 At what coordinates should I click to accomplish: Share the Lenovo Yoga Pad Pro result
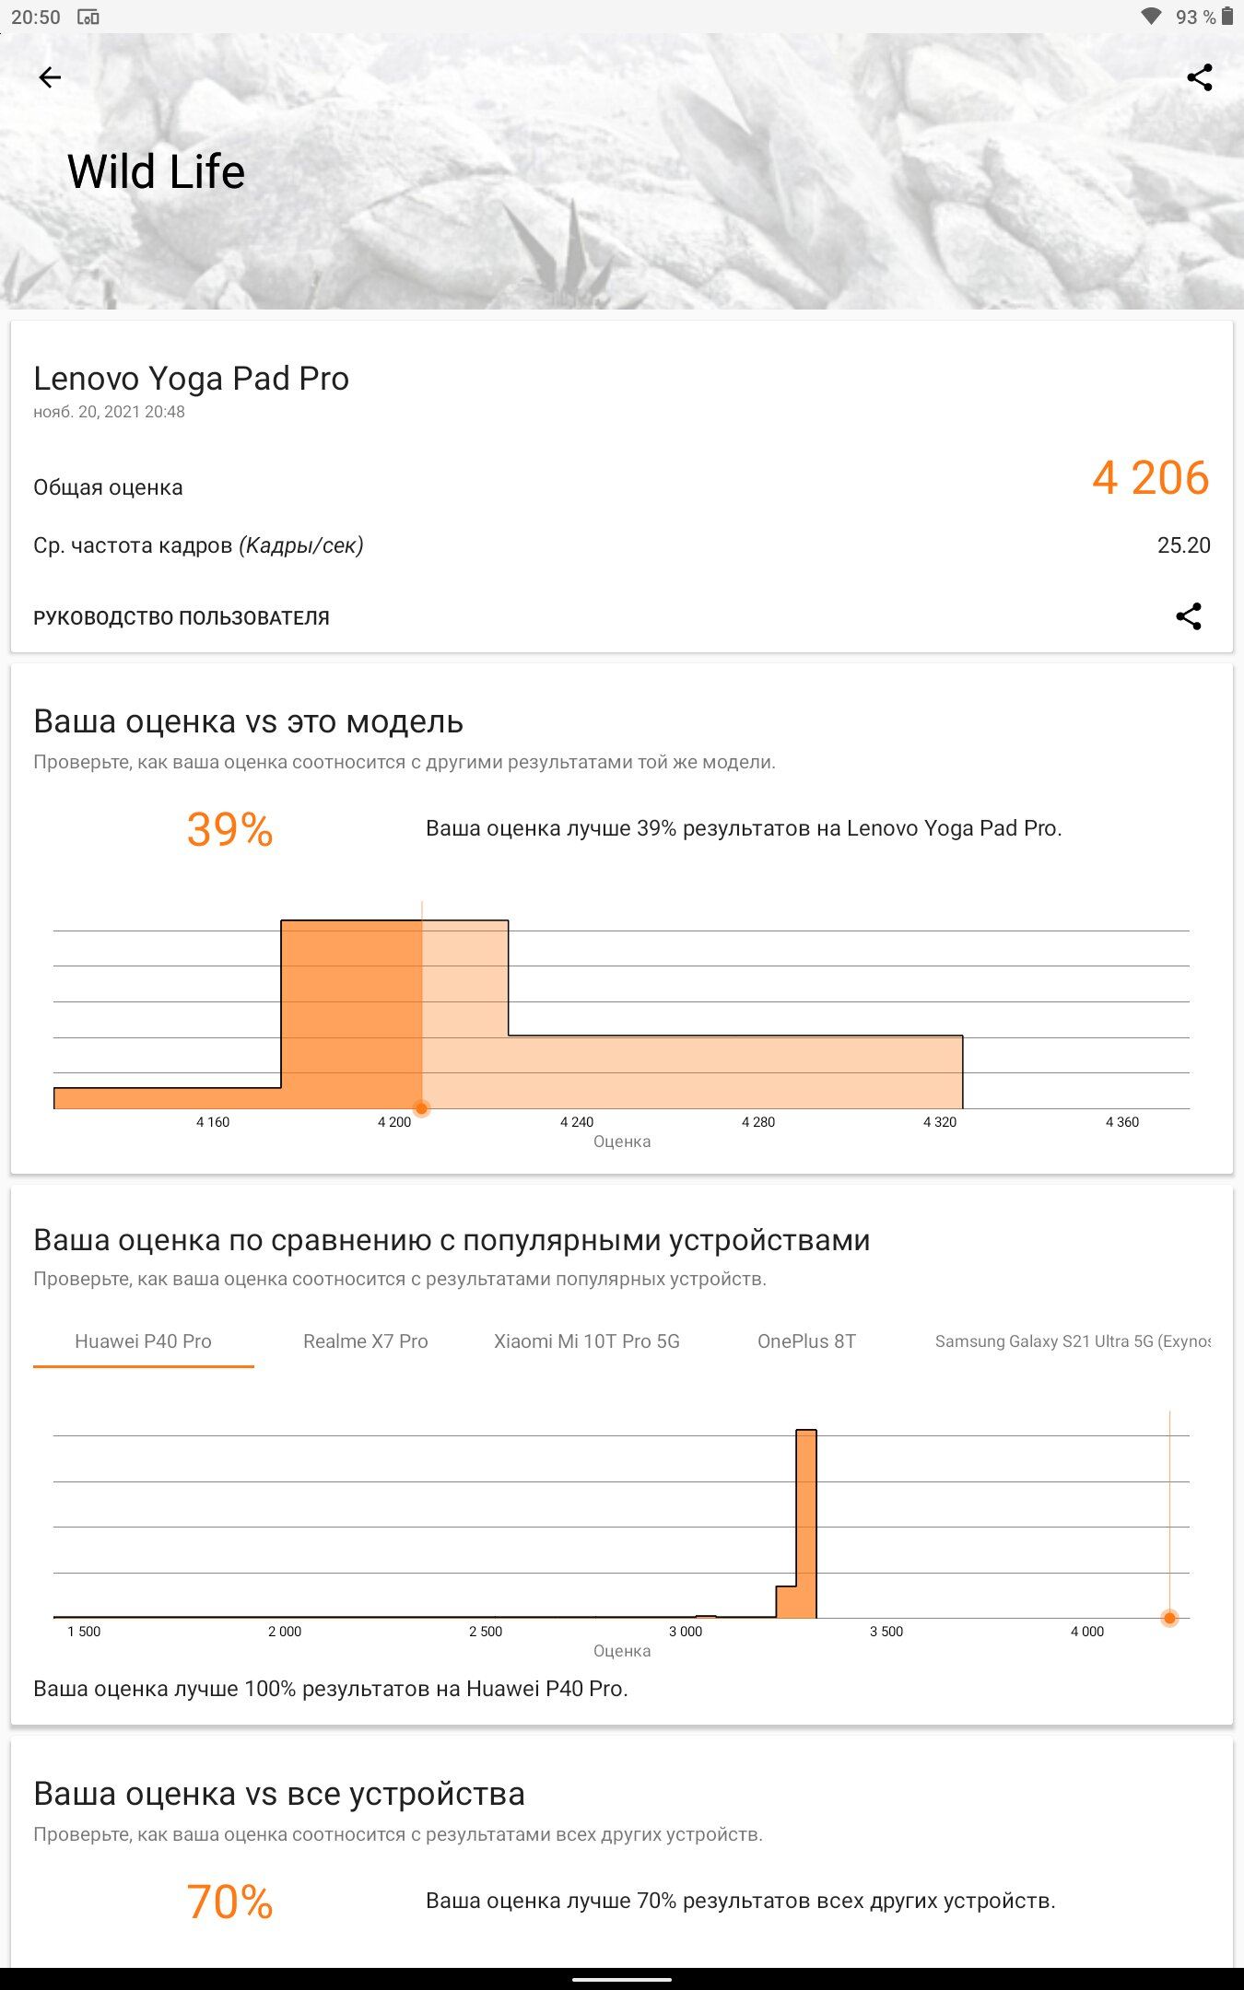(x=1188, y=616)
